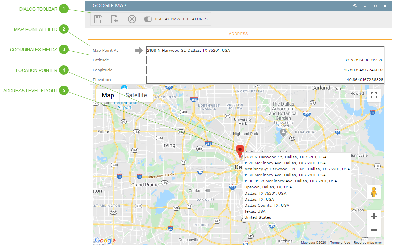Select the United States address level link

tap(257, 217)
